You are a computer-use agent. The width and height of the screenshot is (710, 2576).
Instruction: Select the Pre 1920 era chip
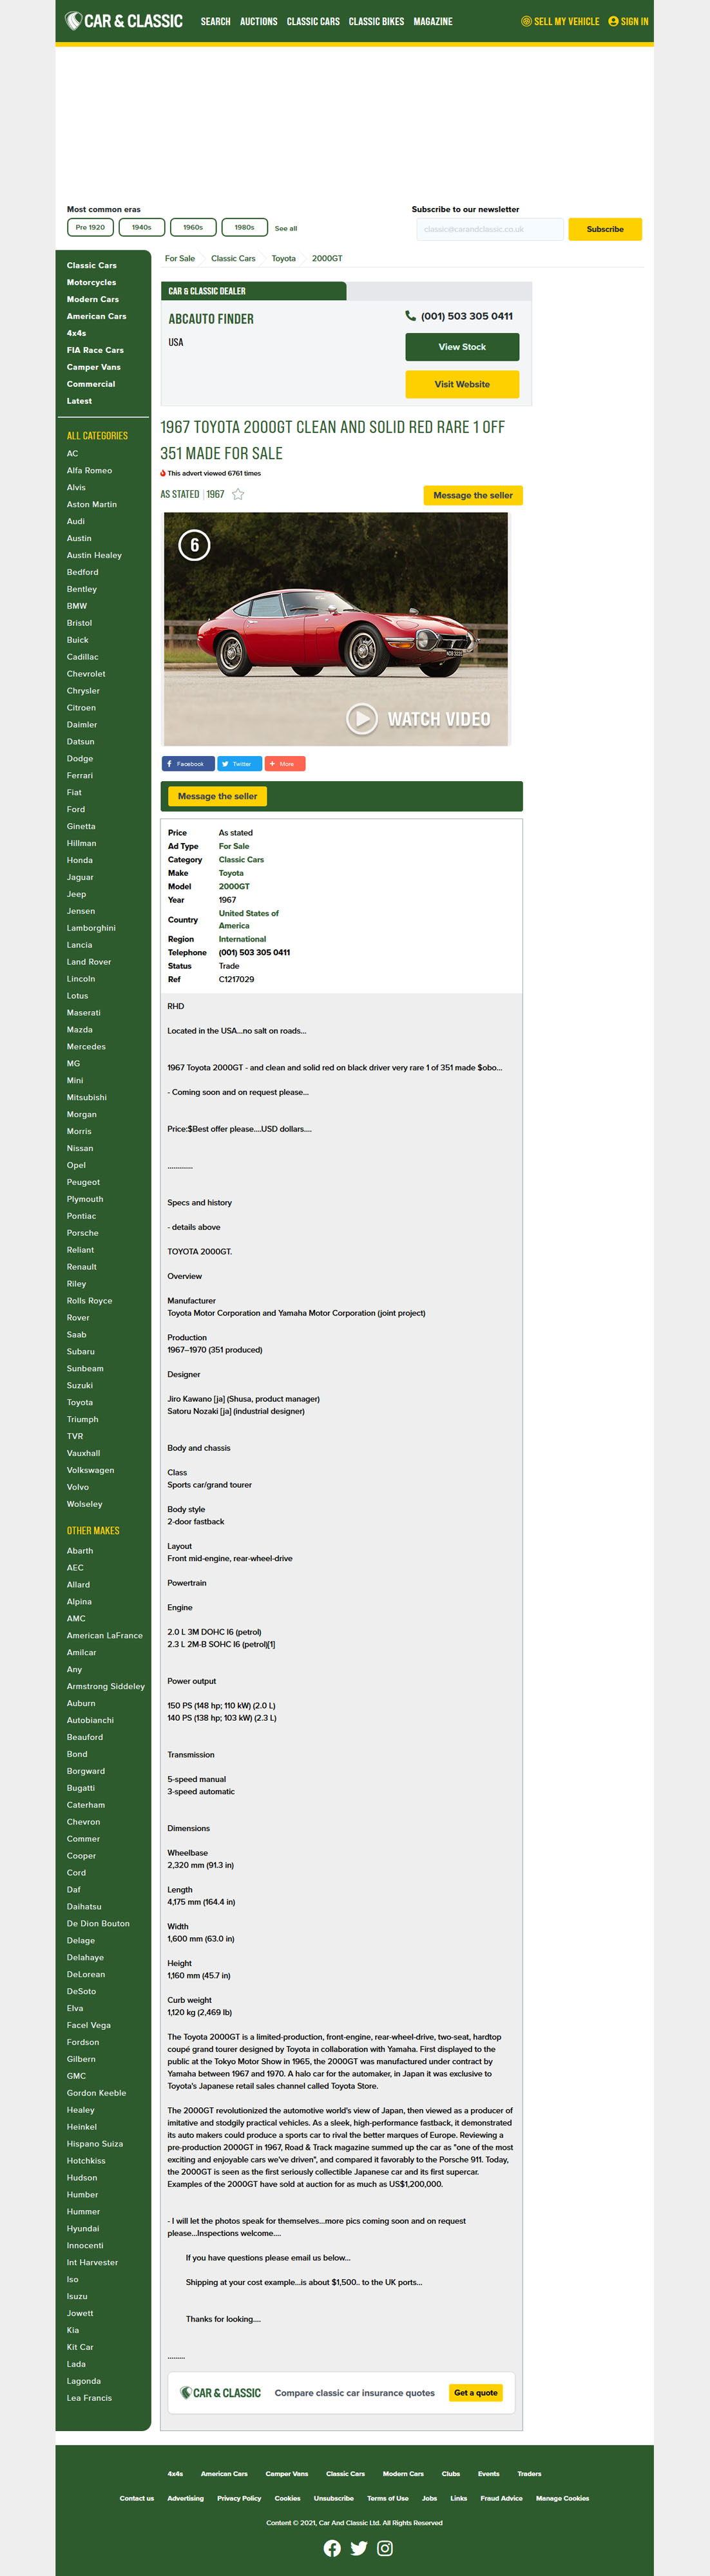click(90, 227)
